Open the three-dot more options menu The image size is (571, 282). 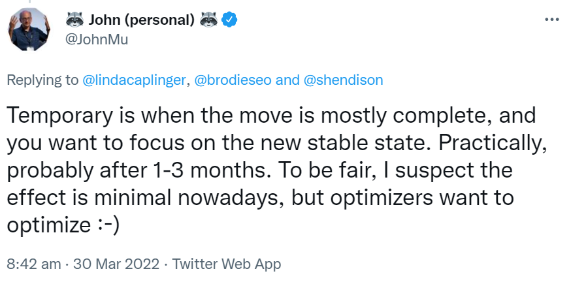point(551,20)
